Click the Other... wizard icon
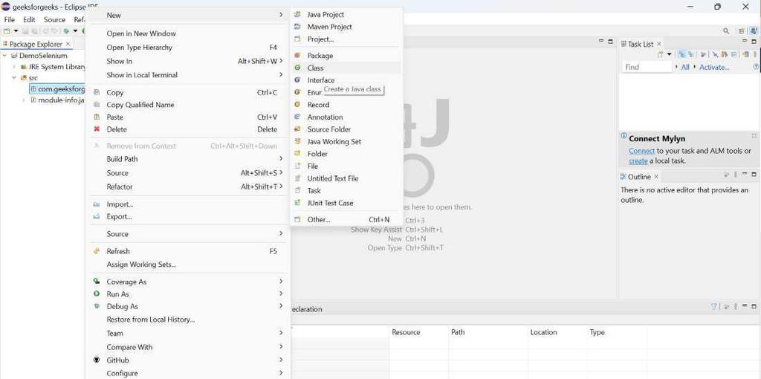The width and height of the screenshot is (761, 379). (x=297, y=220)
